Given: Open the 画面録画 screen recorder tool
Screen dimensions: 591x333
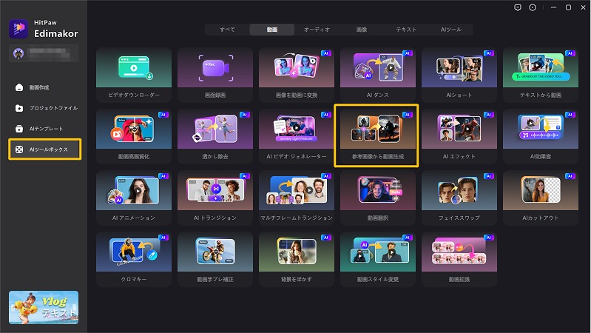Looking at the screenshot, I should [215, 75].
